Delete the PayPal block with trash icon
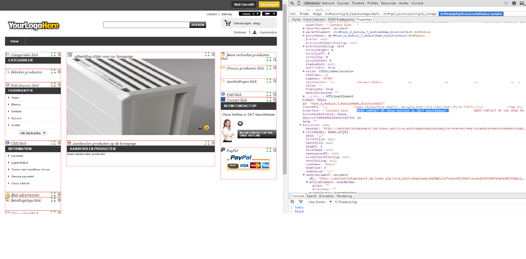 275,150
